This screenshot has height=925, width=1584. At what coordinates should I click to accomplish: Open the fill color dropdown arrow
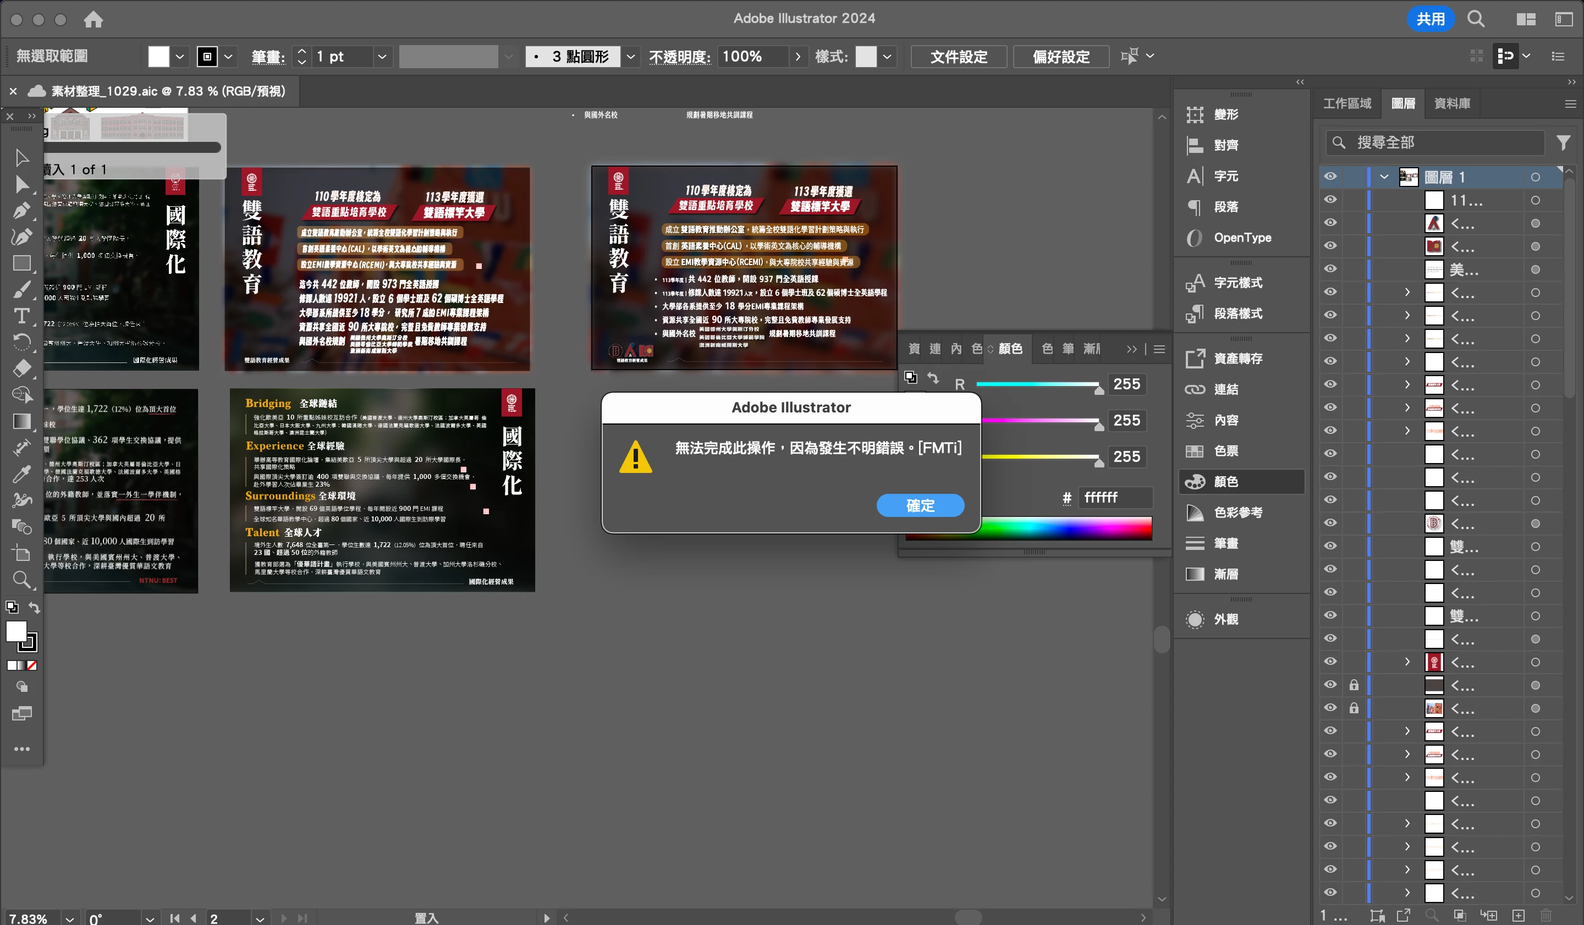click(180, 57)
